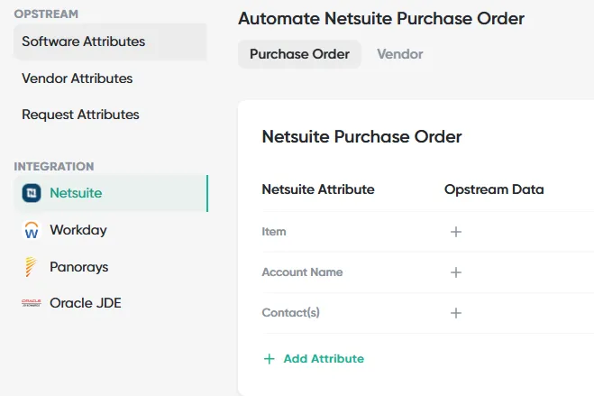
Task: Select Panorays integration label
Action: click(x=78, y=267)
